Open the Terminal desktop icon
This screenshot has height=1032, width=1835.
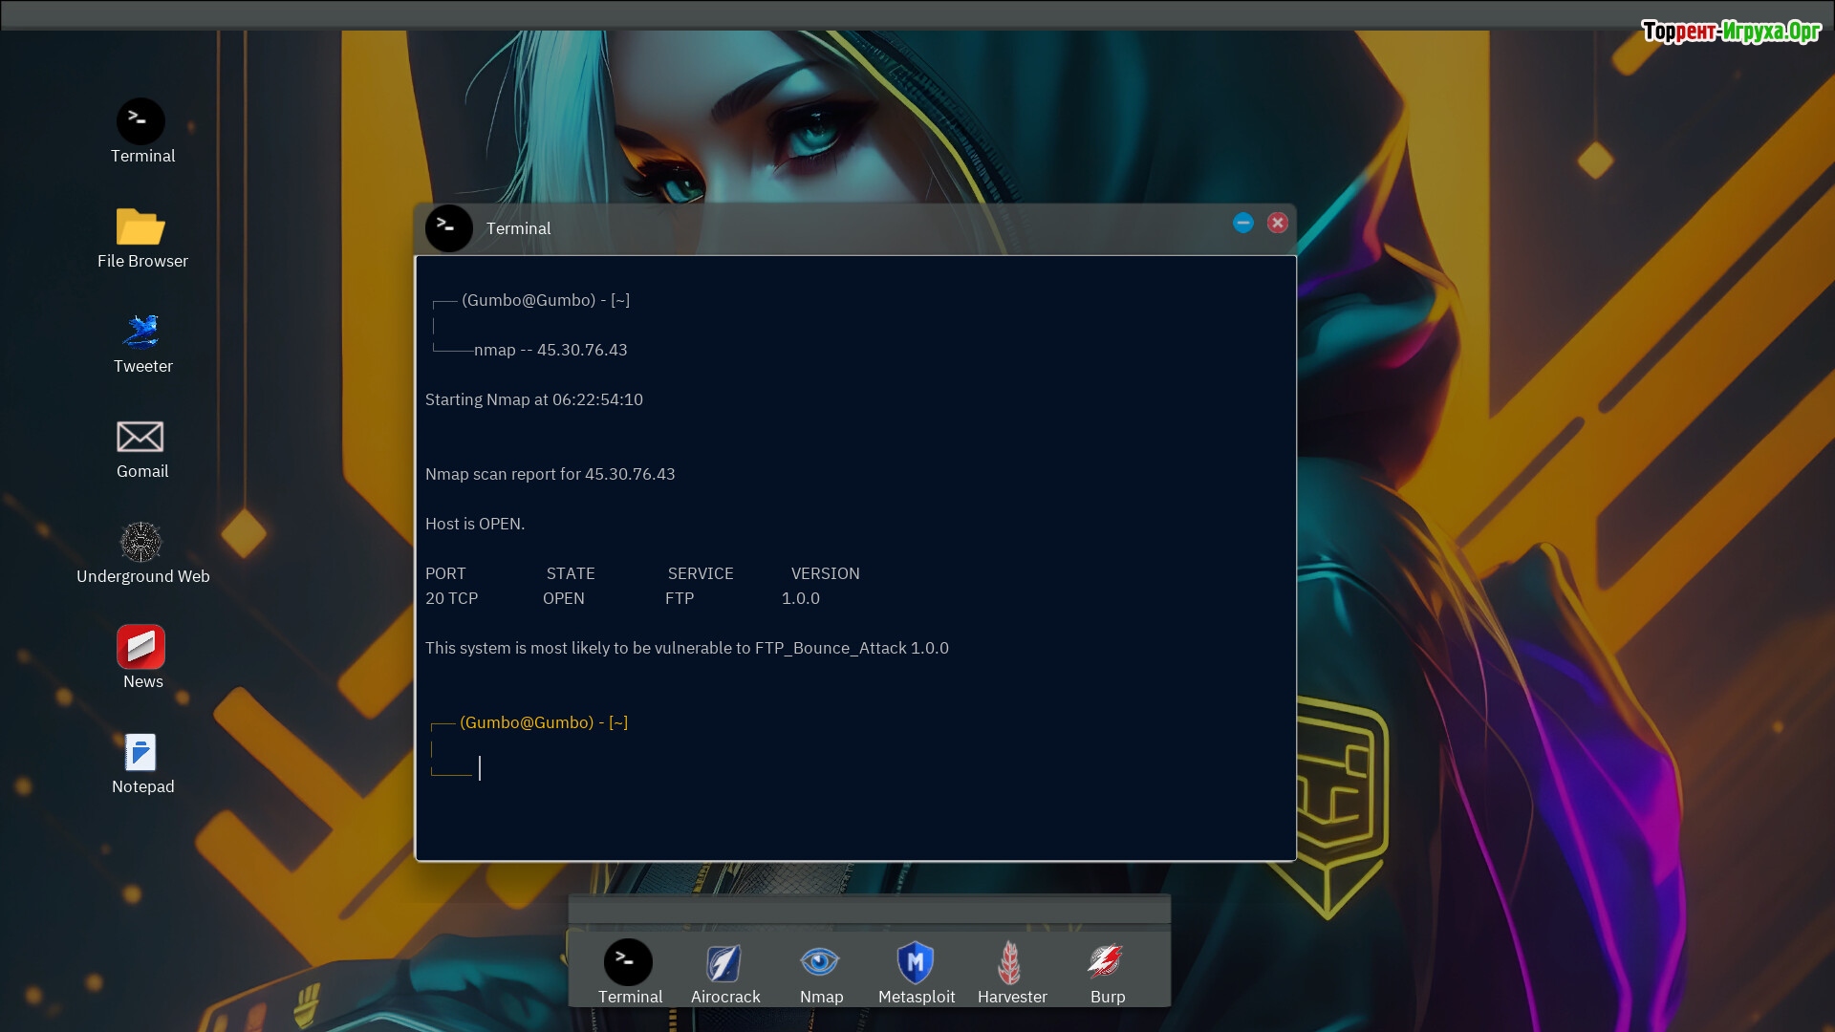pyautogui.click(x=140, y=122)
